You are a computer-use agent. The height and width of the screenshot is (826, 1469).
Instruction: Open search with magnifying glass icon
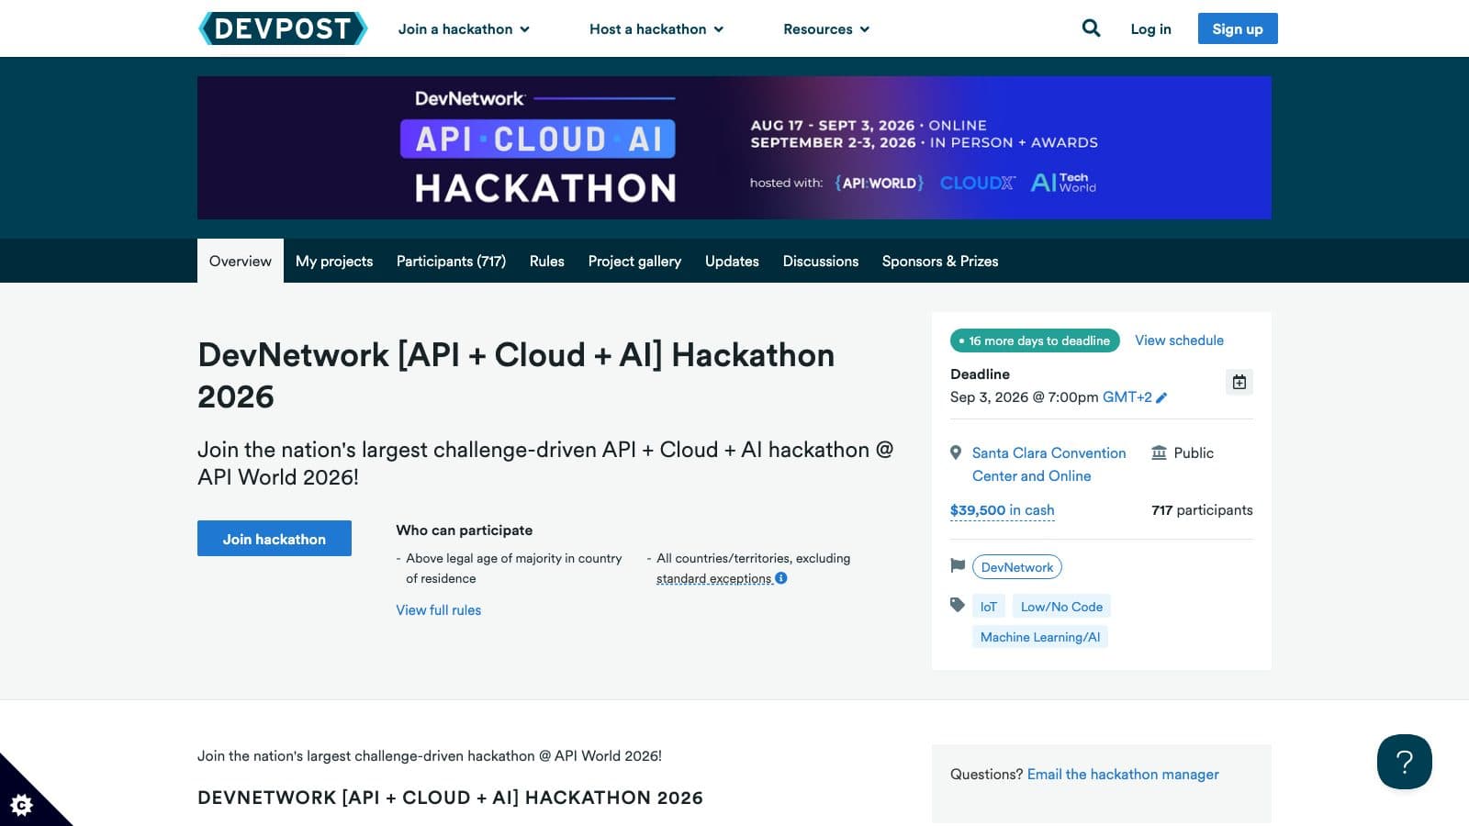1091,28
